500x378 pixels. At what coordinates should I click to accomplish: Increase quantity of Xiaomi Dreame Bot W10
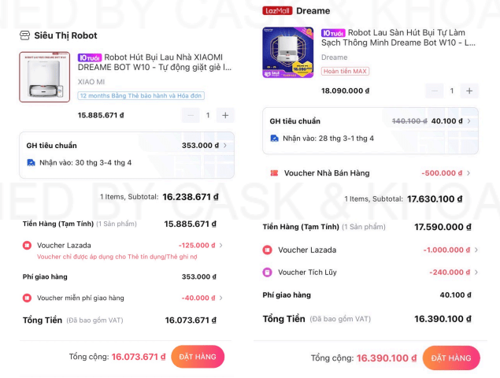(225, 115)
